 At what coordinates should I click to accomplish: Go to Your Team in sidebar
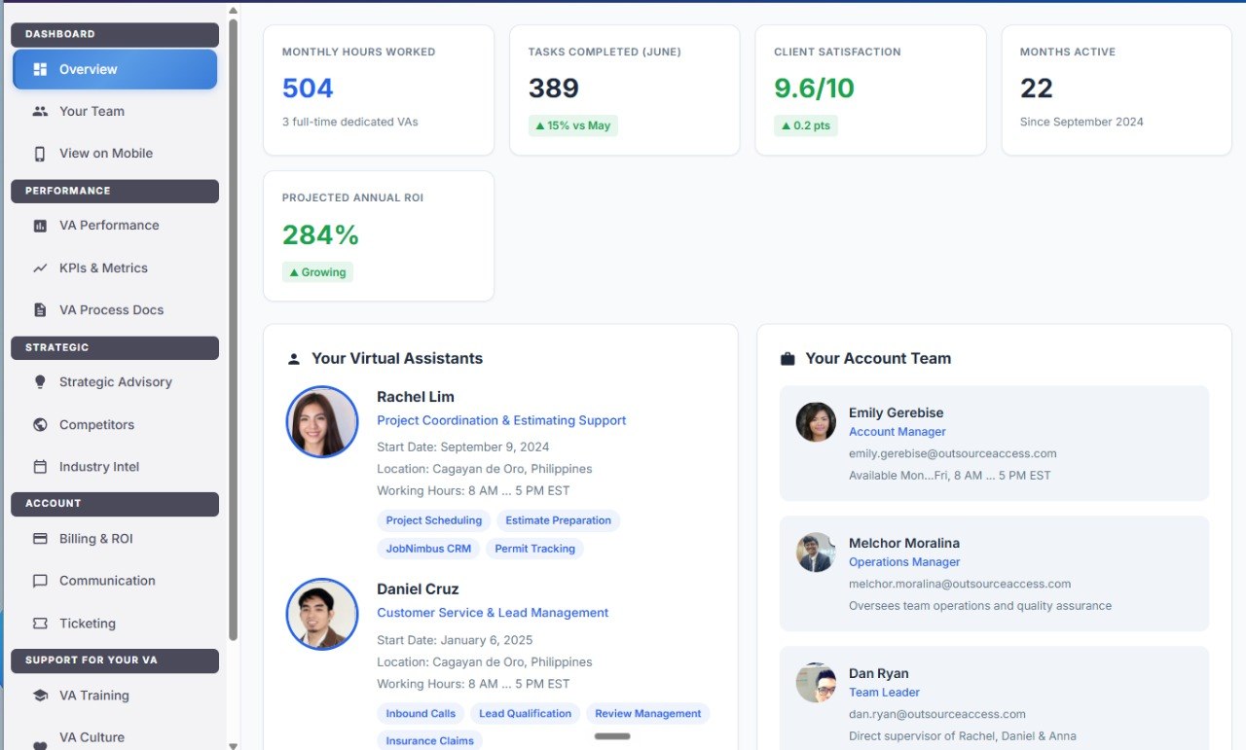(115, 111)
